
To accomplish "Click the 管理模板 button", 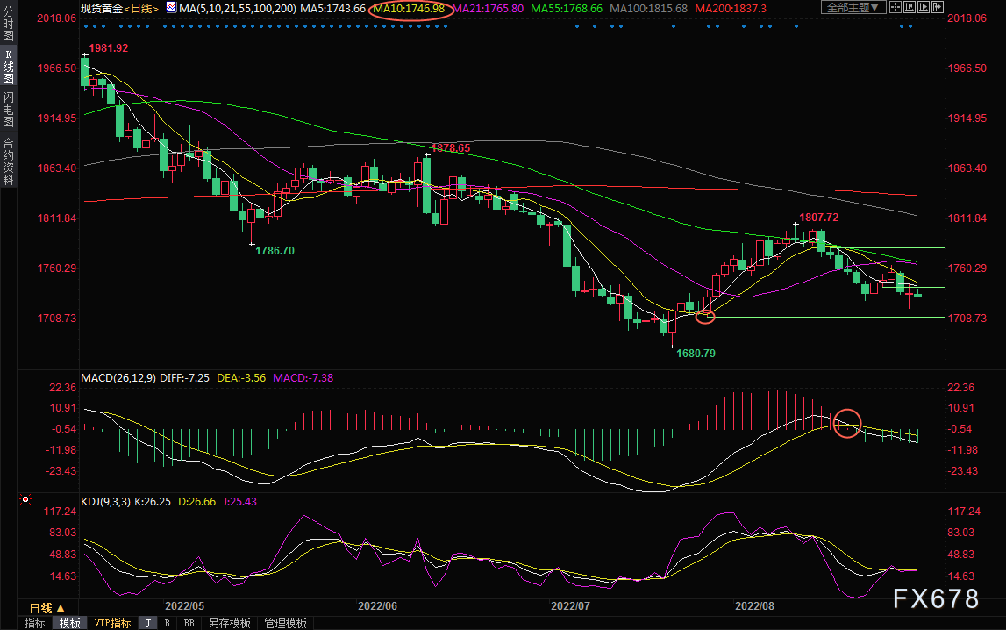I will [x=285, y=623].
